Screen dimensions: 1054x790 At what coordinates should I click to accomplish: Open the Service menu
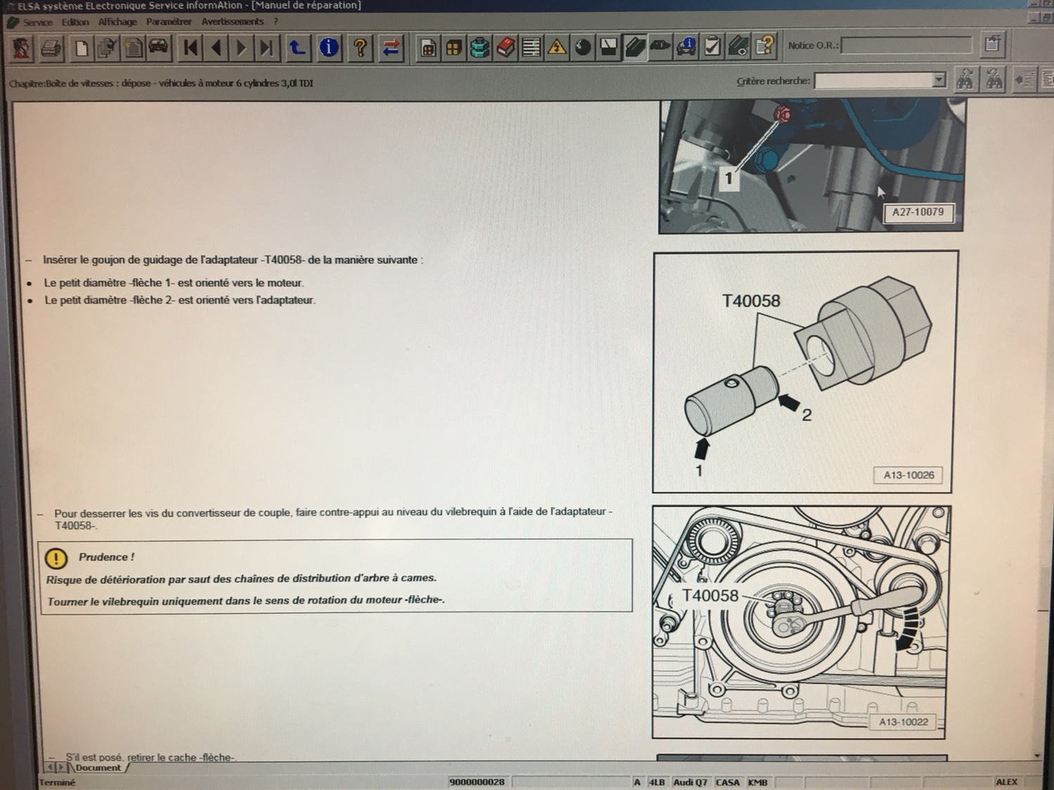point(37,22)
